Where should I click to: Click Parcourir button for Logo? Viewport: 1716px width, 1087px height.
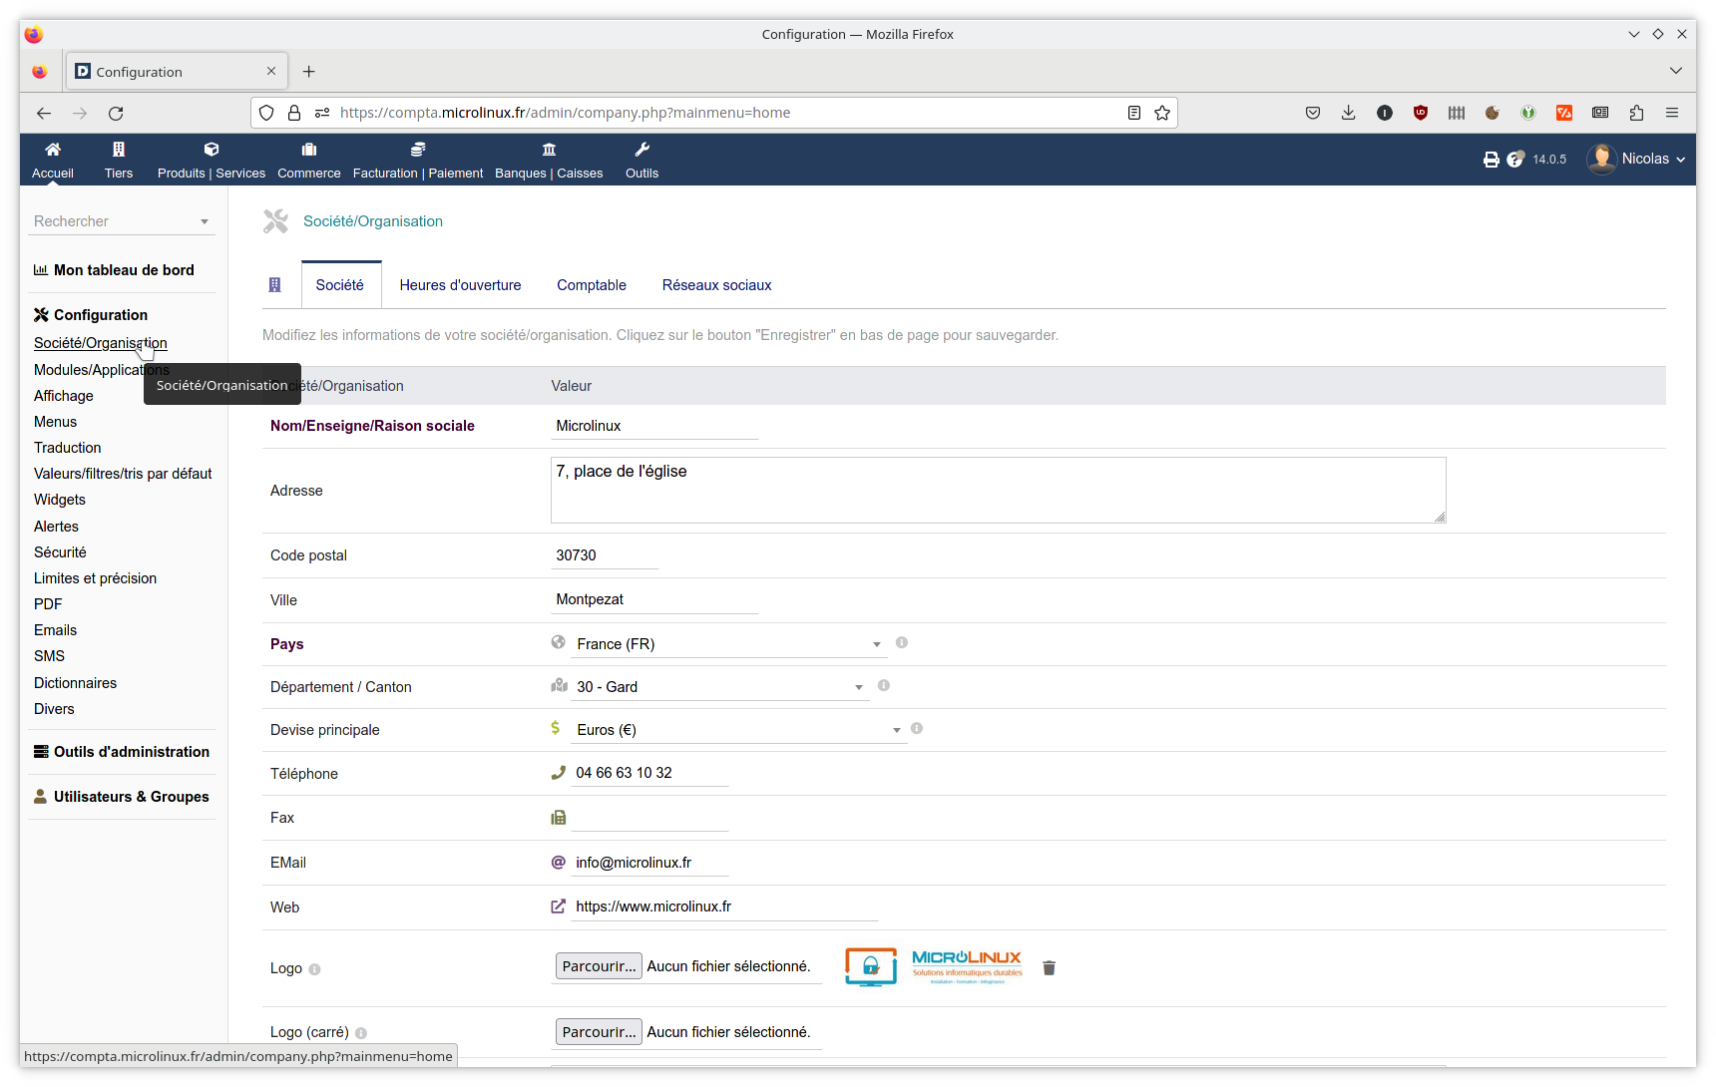pyautogui.click(x=599, y=966)
